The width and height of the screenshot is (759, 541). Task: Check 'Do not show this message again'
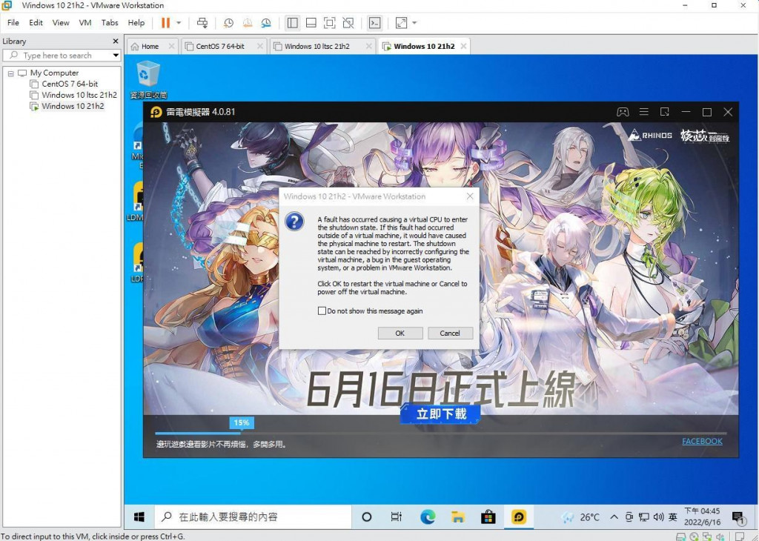coord(322,311)
